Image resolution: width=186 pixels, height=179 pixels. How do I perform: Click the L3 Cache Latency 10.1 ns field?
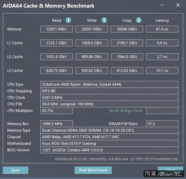pyautogui.click(x=162, y=70)
